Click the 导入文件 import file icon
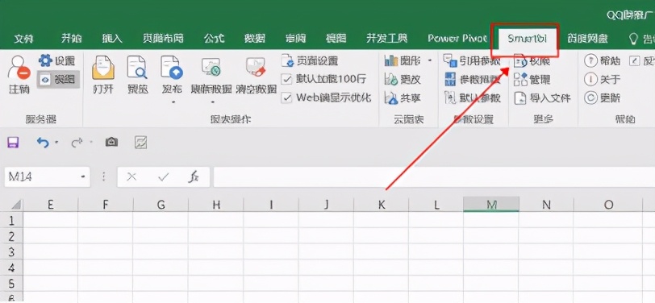This screenshot has height=303, width=655. point(520,98)
